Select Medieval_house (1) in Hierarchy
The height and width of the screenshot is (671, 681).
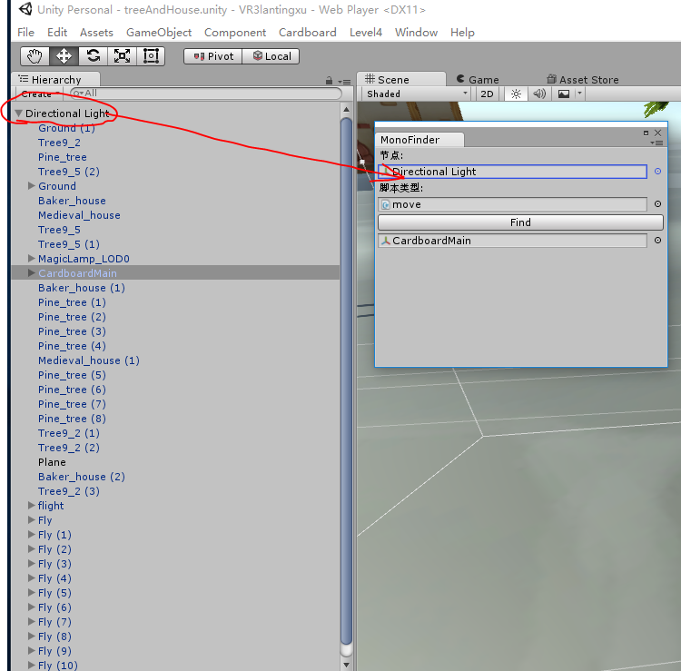[x=89, y=360]
